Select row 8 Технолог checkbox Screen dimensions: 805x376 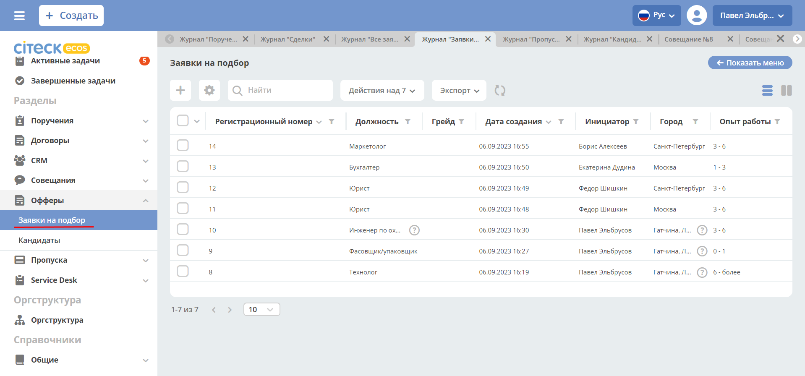(183, 271)
